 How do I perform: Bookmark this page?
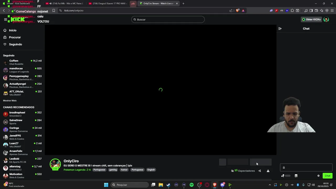click(x=54, y=10)
